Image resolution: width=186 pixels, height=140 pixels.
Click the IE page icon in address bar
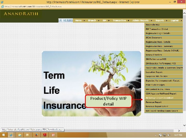click(x=2, y=6)
